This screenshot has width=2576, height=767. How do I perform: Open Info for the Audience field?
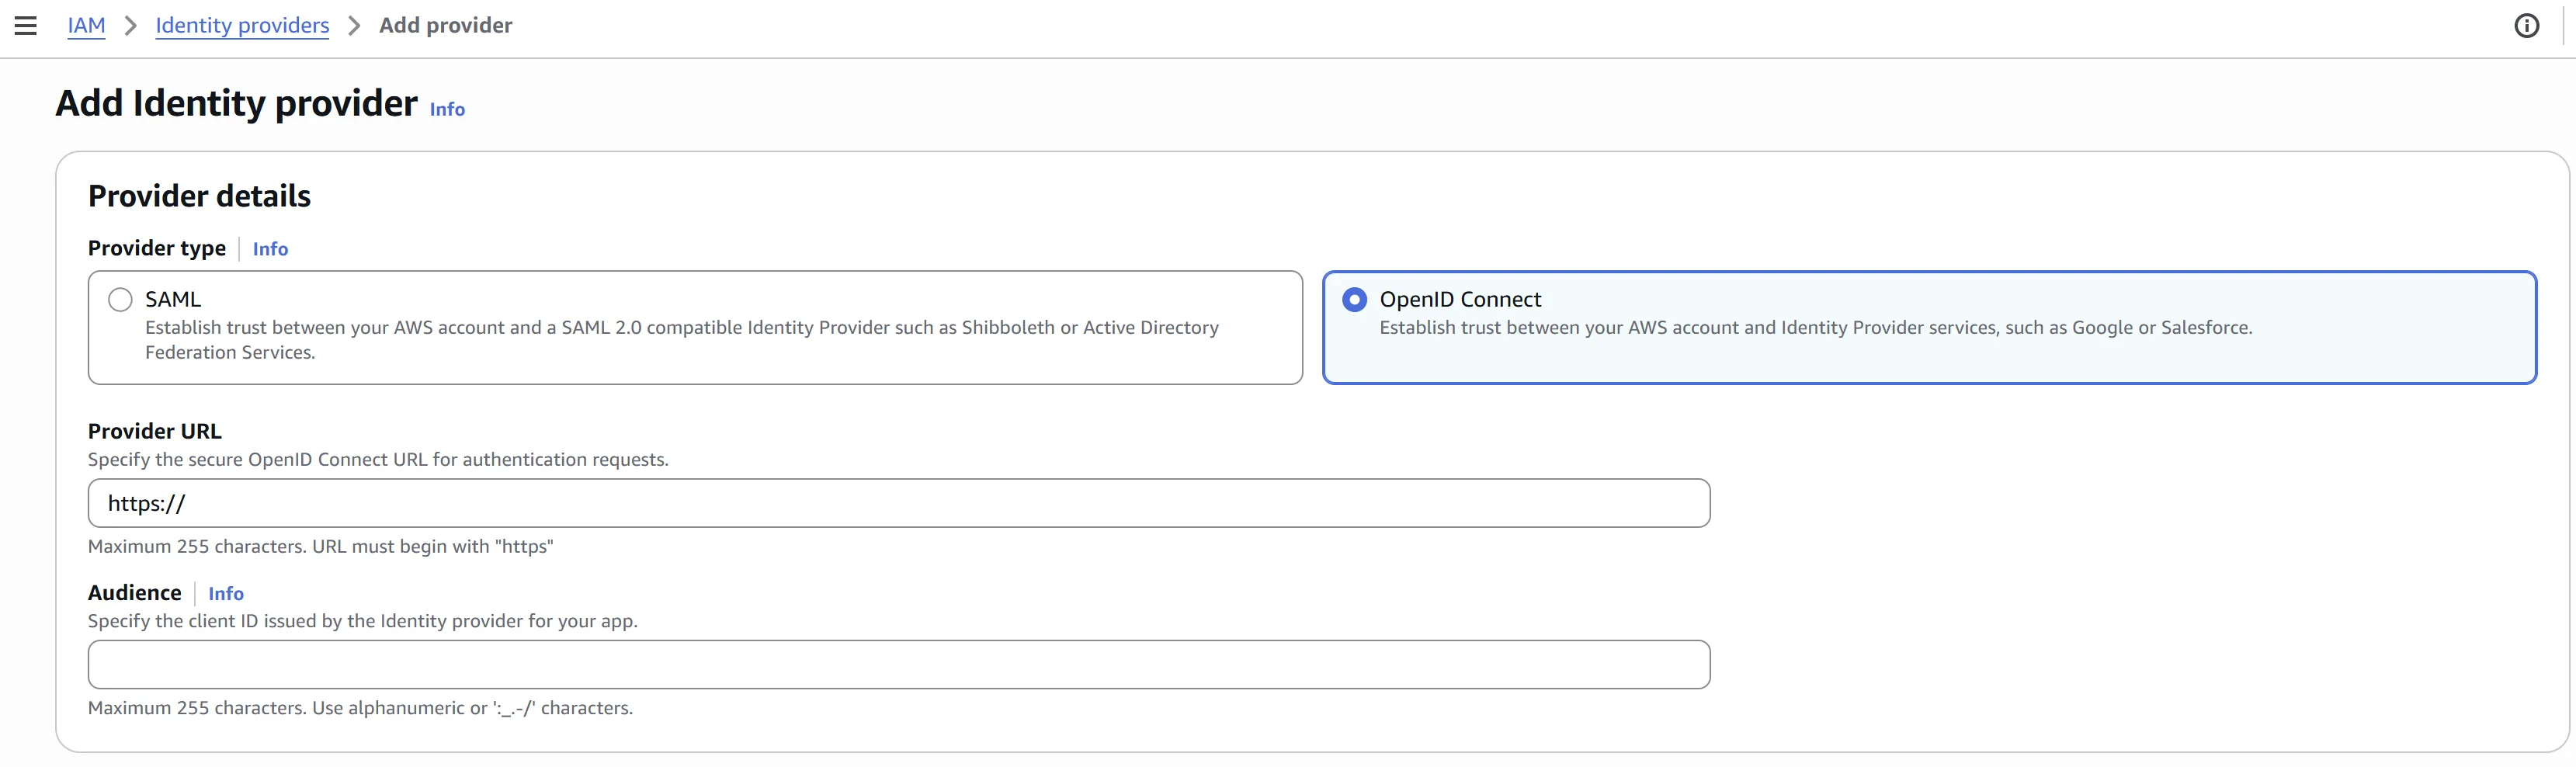tap(226, 593)
